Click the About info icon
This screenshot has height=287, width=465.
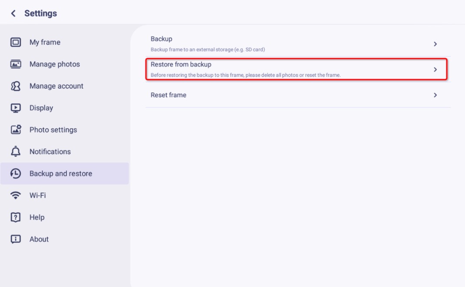tap(15, 239)
